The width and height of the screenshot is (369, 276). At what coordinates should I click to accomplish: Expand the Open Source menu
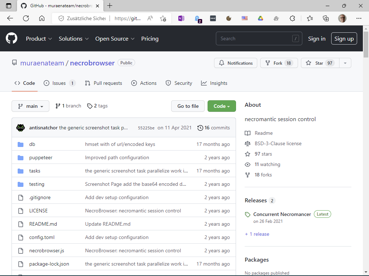click(115, 39)
